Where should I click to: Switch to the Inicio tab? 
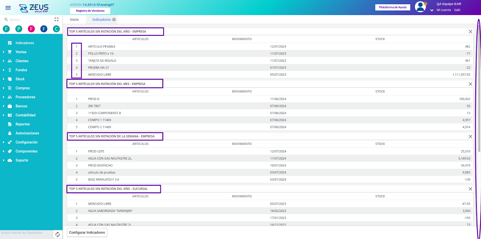click(74, 20)
